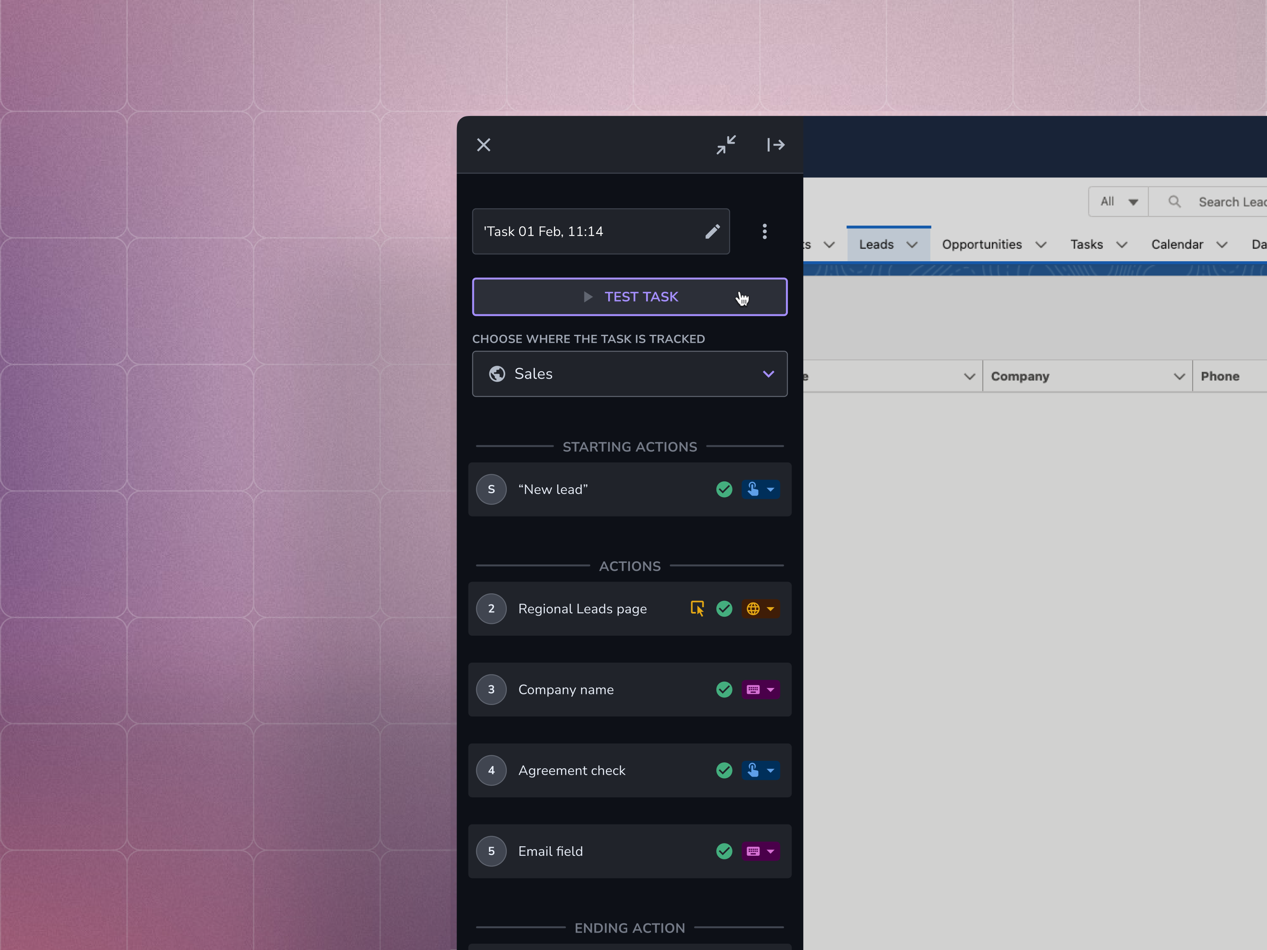Expand the Tasks tab chevron
1267x950 pixels.
point(1122,245)
